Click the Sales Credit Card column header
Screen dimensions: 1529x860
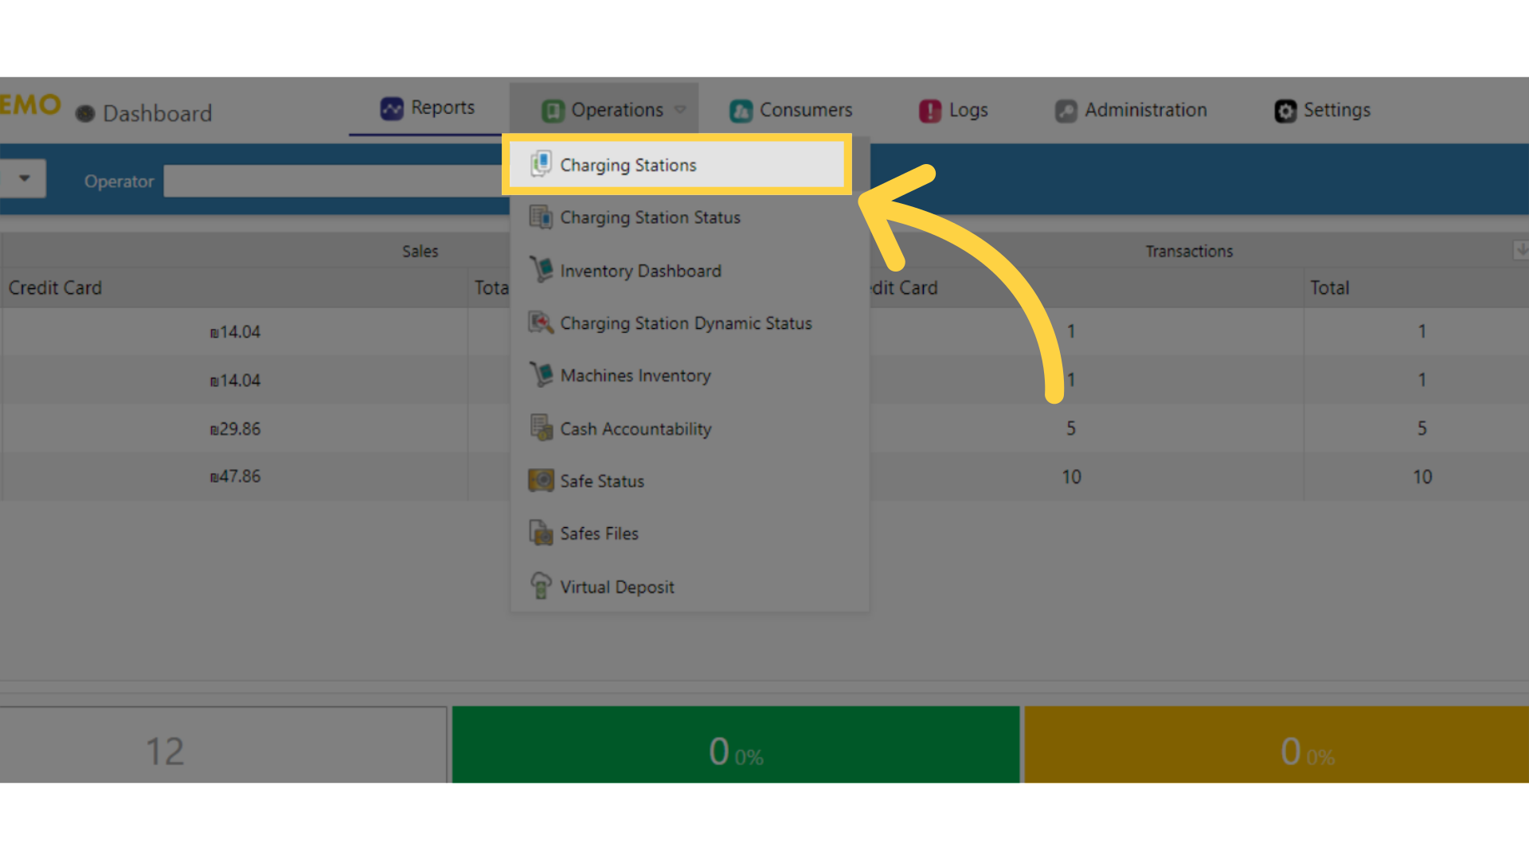click(234, 287)
